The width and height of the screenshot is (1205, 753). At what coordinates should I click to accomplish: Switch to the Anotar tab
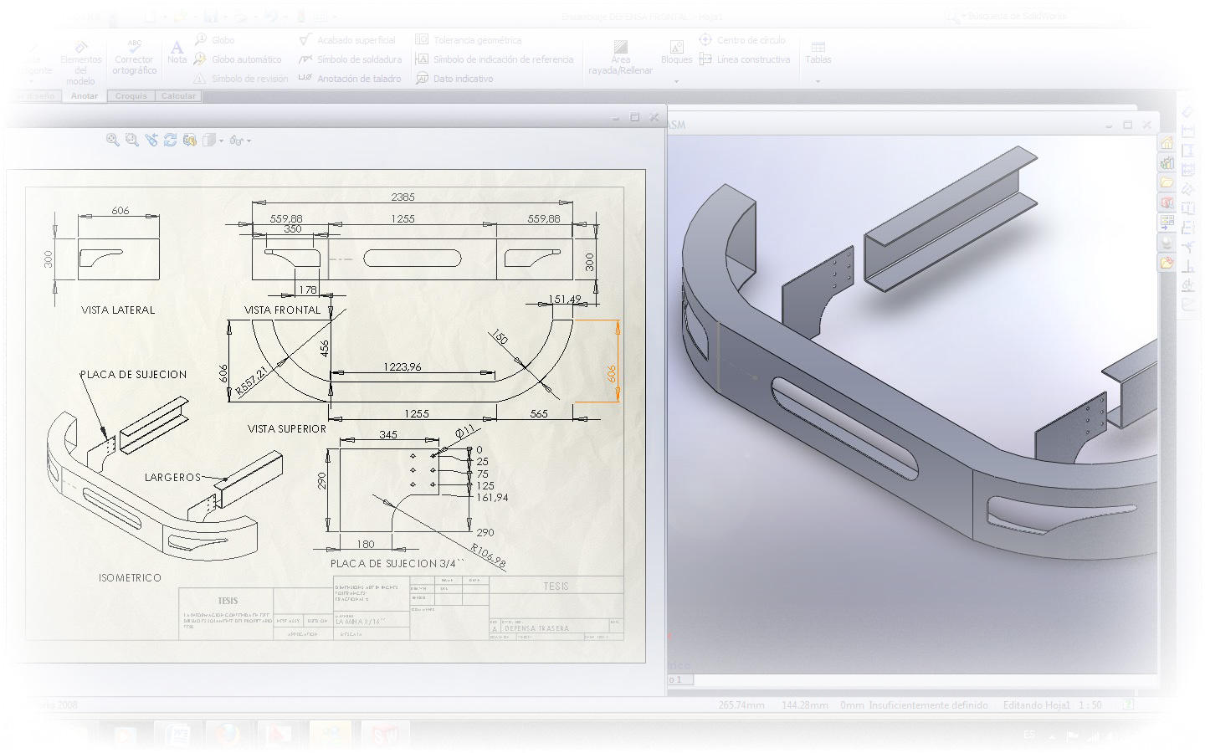pos(85,96)
